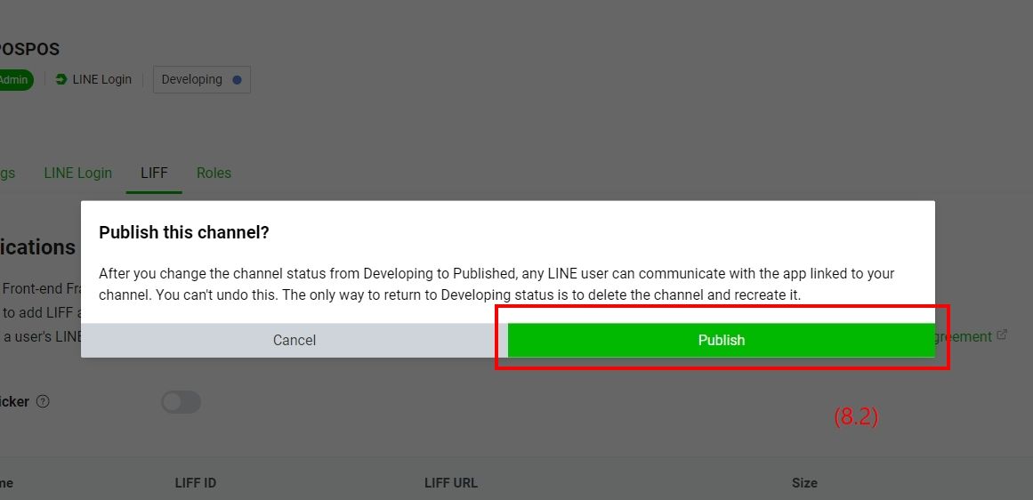Click the Size column header

tap(804, 483)
